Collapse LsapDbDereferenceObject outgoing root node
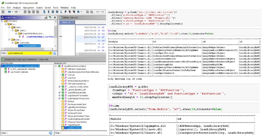The height and width of the screenshot is (136, 262). point(56,66)
